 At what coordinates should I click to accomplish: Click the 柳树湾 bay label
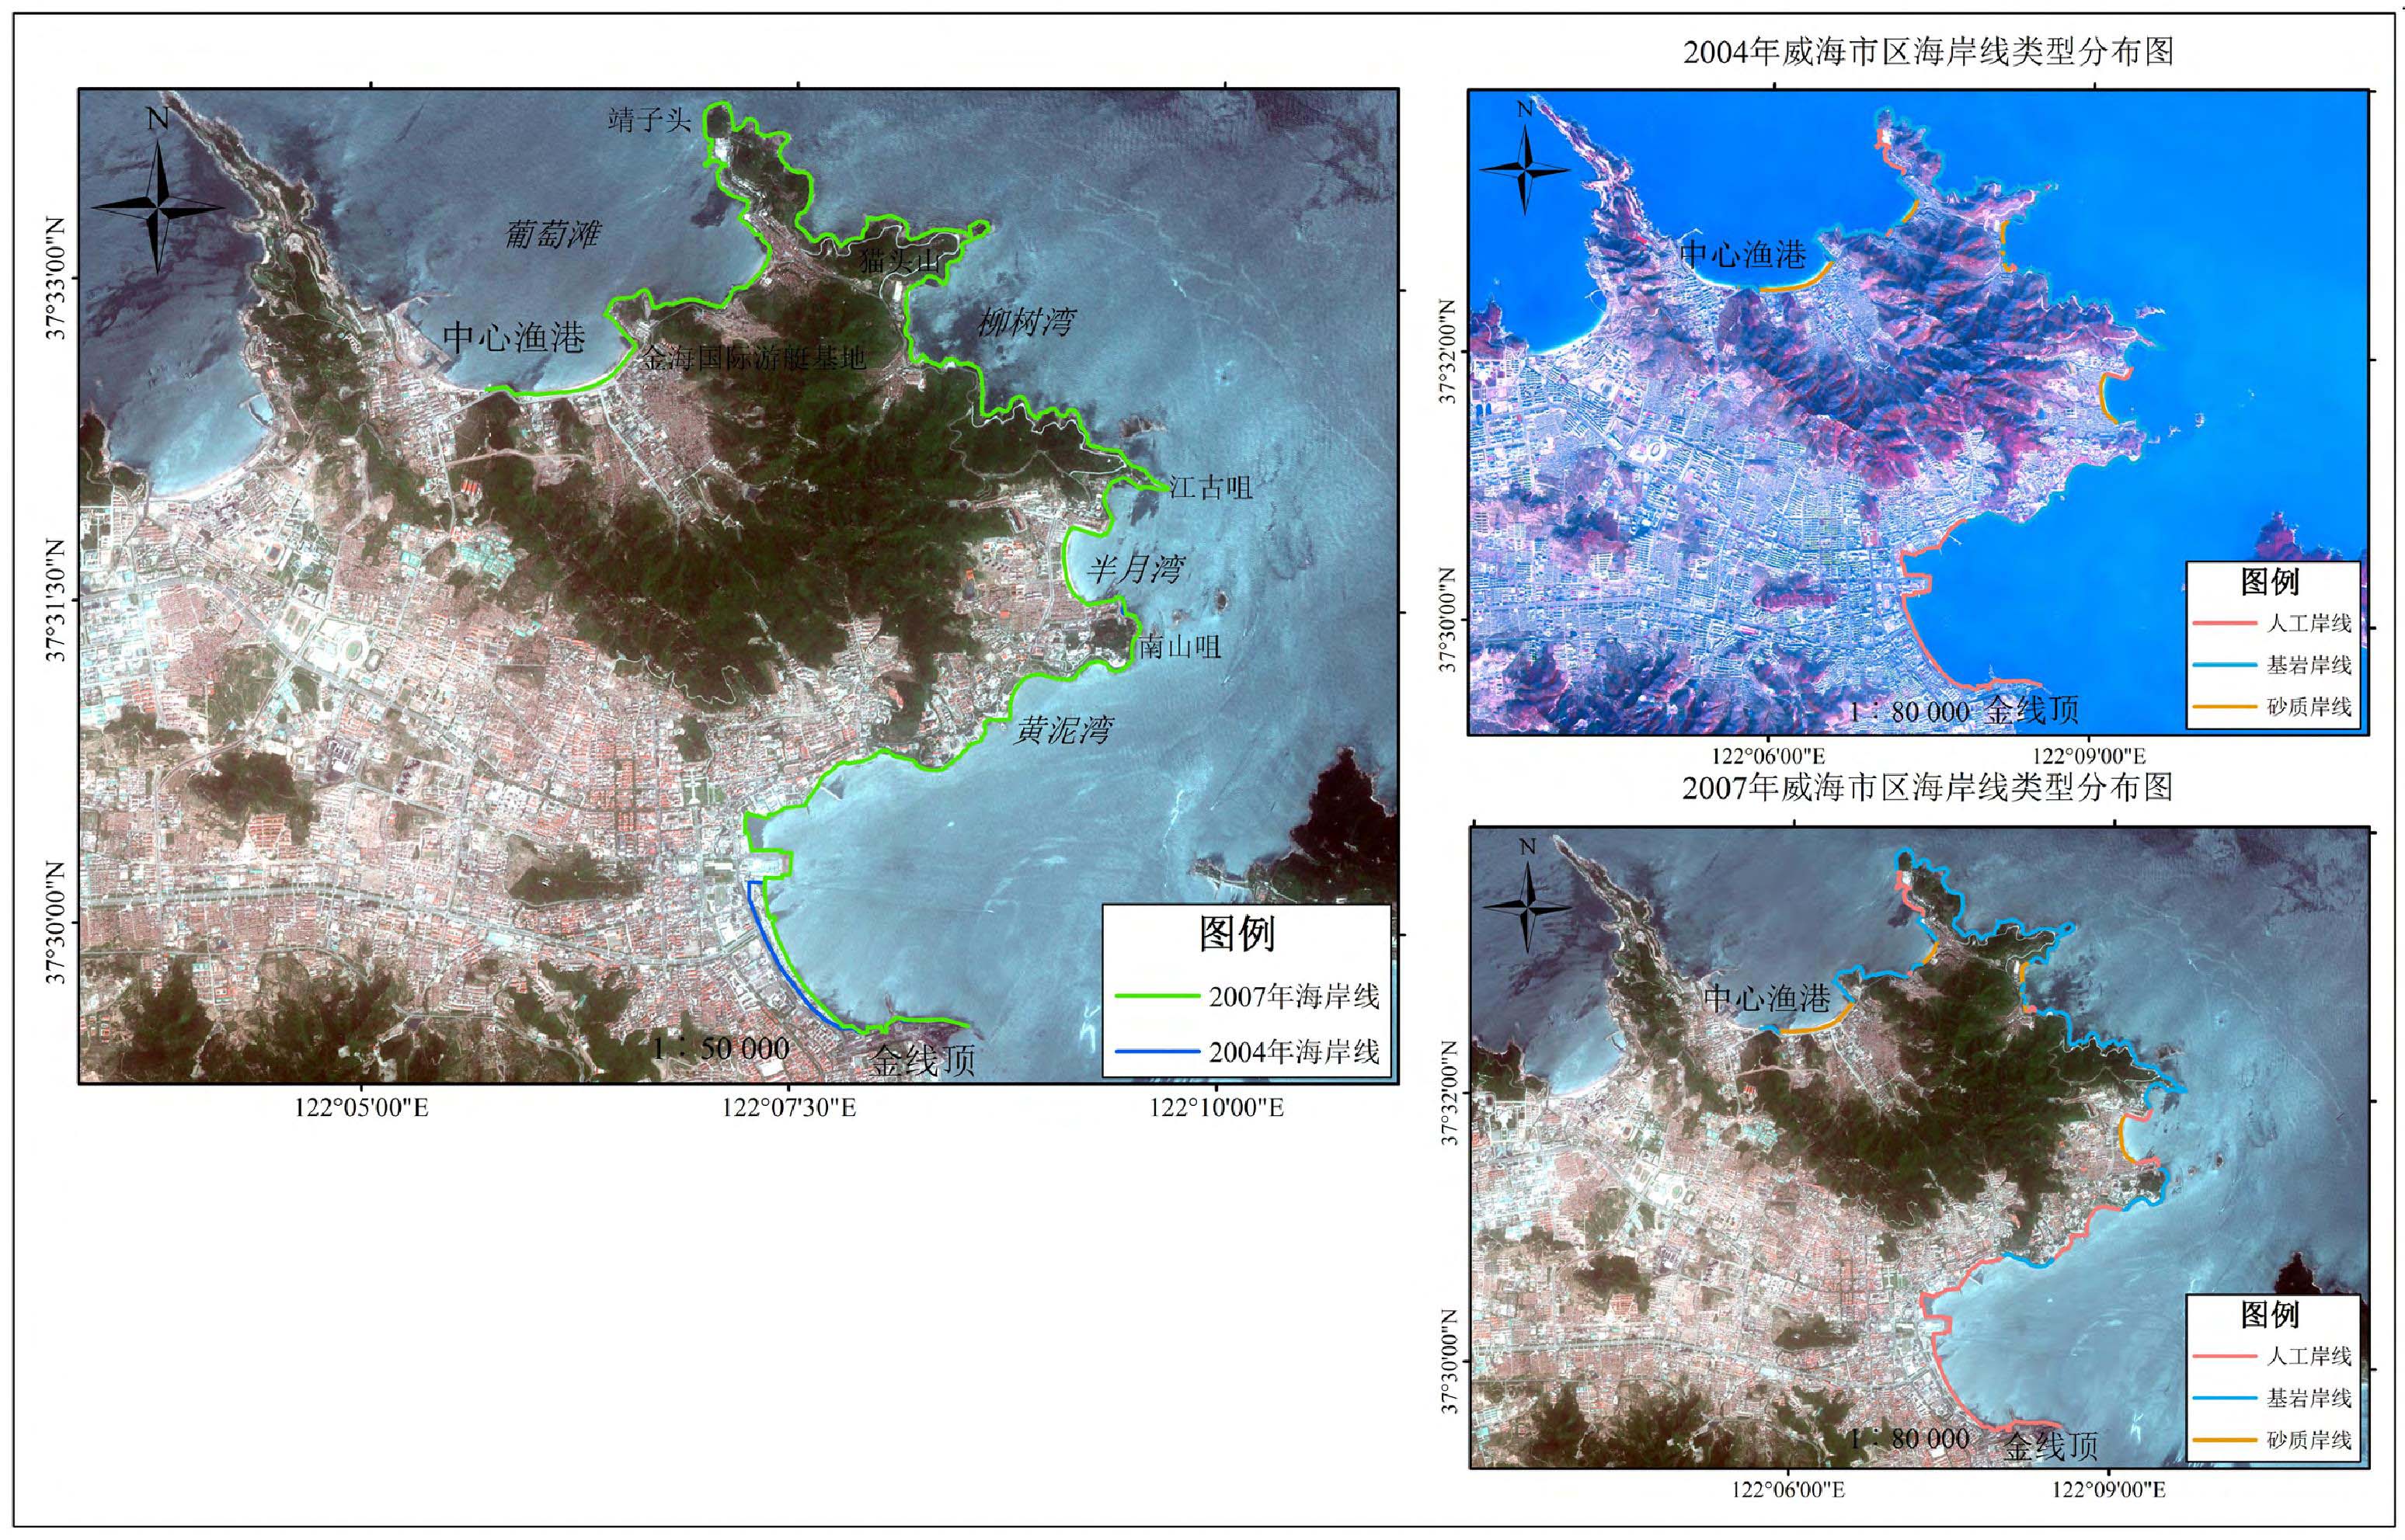pyautogui.click(x=1026, y=321)
